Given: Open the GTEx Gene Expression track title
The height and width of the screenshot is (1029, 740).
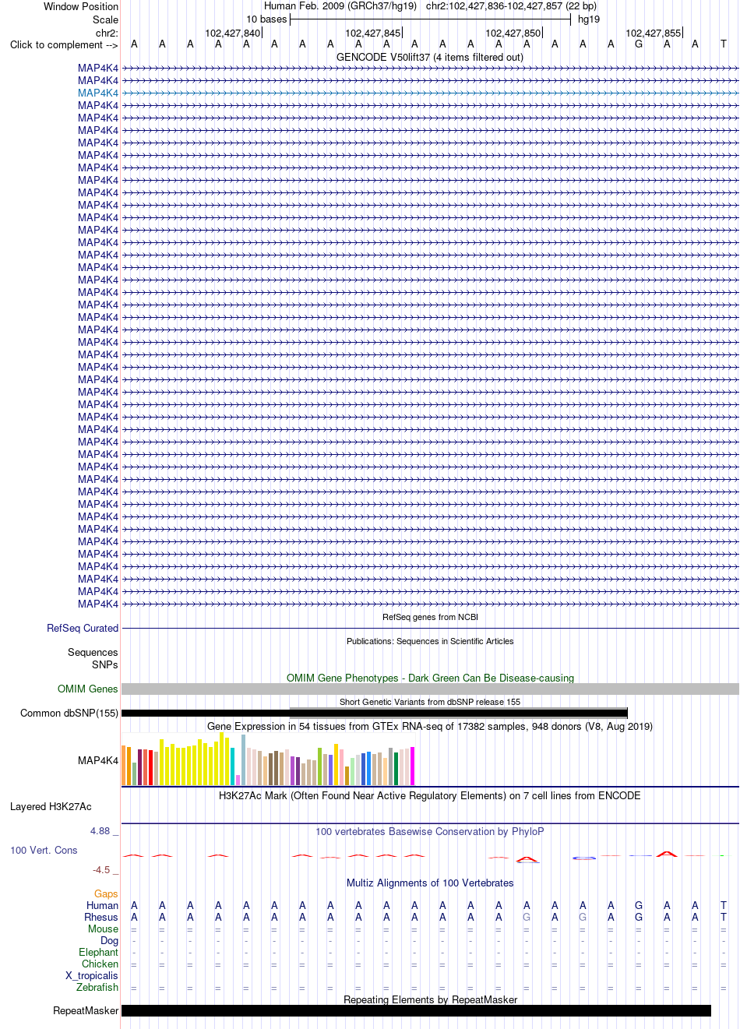Looking at the screenshot, I should point(430,726).
